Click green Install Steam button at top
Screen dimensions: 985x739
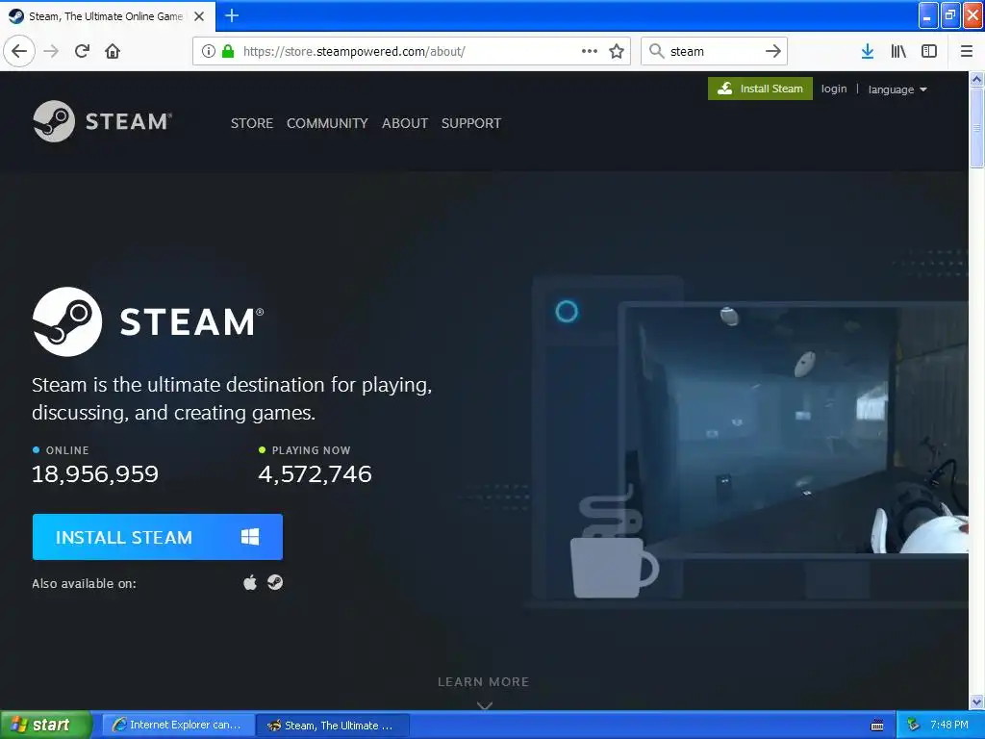(x=760, y=89)
